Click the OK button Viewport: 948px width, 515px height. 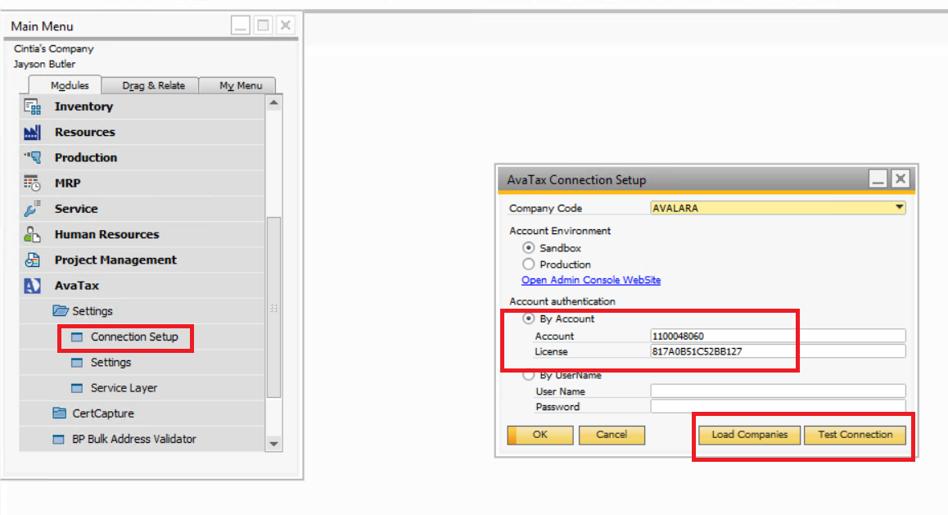pyautogui.click(x=539, y=435)
